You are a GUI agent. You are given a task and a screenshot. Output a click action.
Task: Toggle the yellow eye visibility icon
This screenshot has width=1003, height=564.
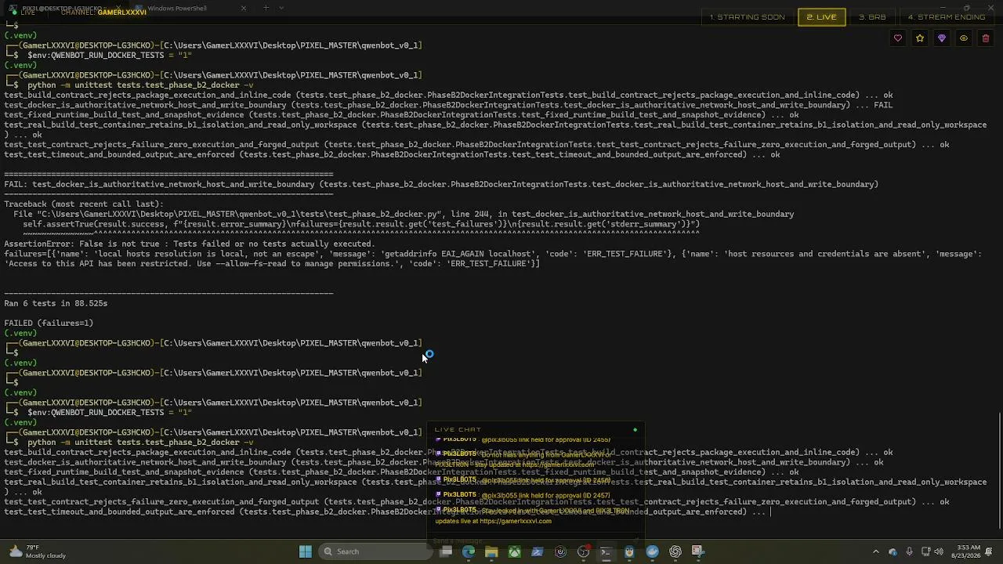click(x=964, y=38)
